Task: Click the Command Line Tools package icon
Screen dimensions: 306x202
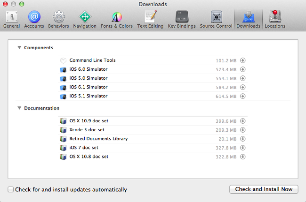Action: click(63, 60)
